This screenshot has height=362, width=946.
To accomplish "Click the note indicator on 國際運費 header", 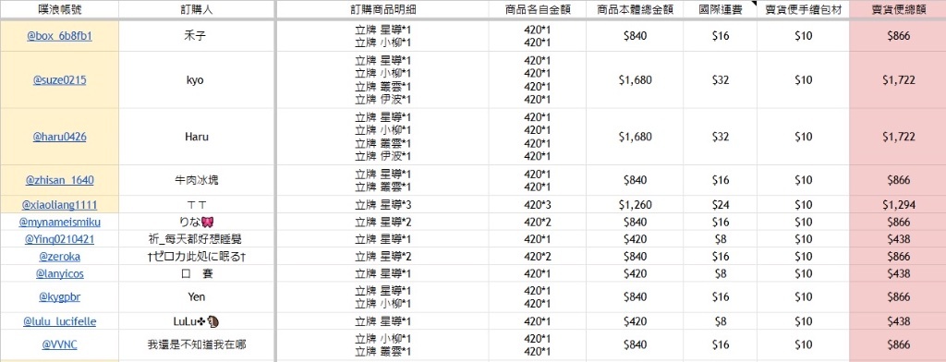I will (x=754, y=4).
